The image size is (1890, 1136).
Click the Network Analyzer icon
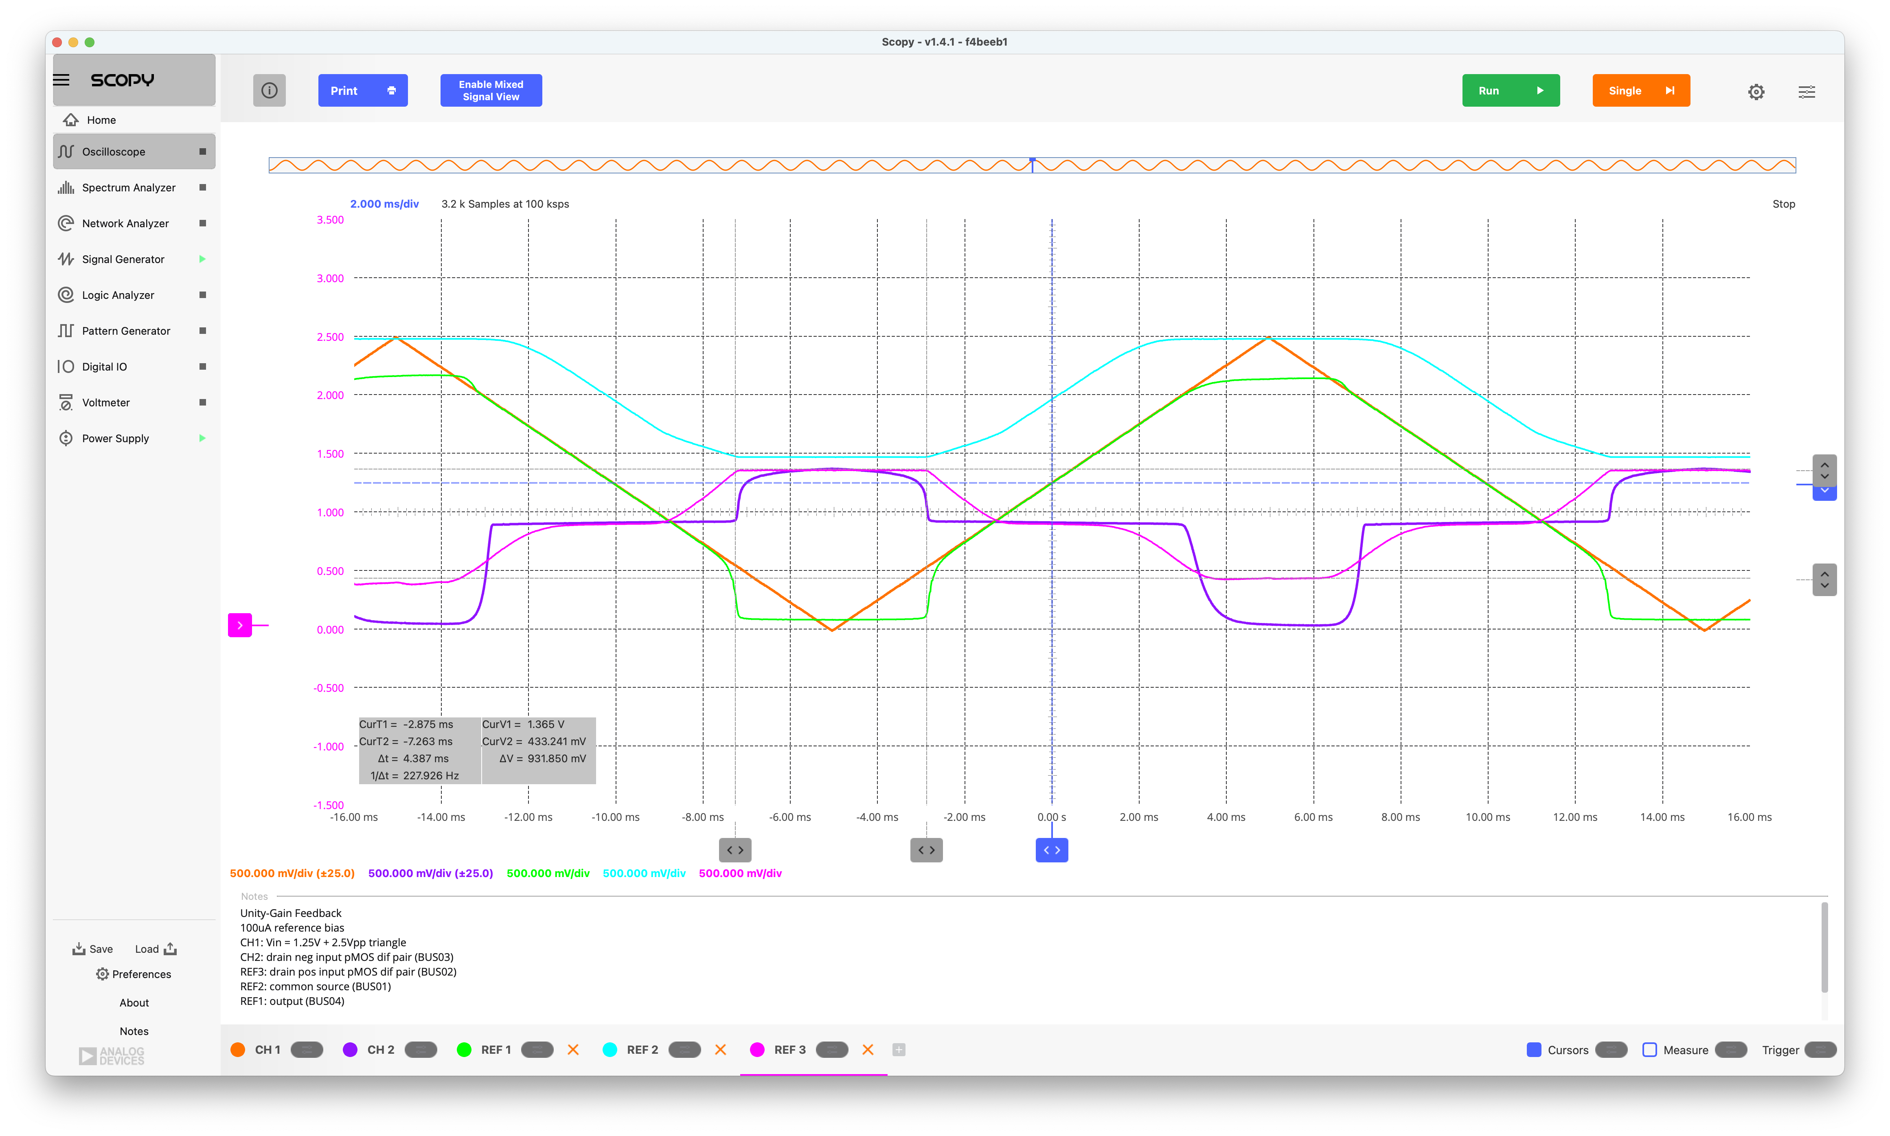point(66,224)
